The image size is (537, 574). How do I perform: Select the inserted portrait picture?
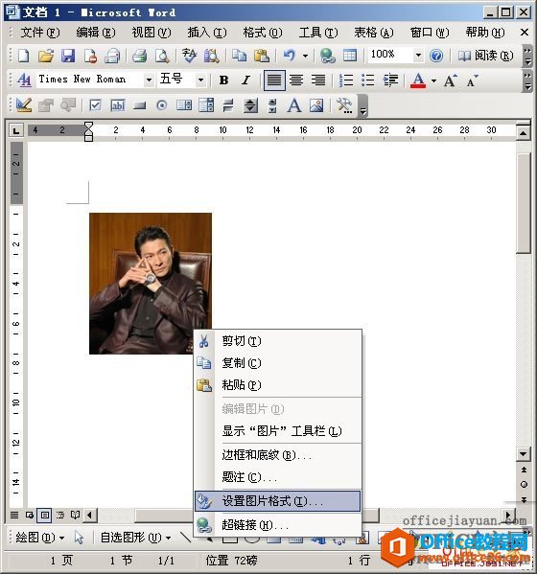(151, 284)
